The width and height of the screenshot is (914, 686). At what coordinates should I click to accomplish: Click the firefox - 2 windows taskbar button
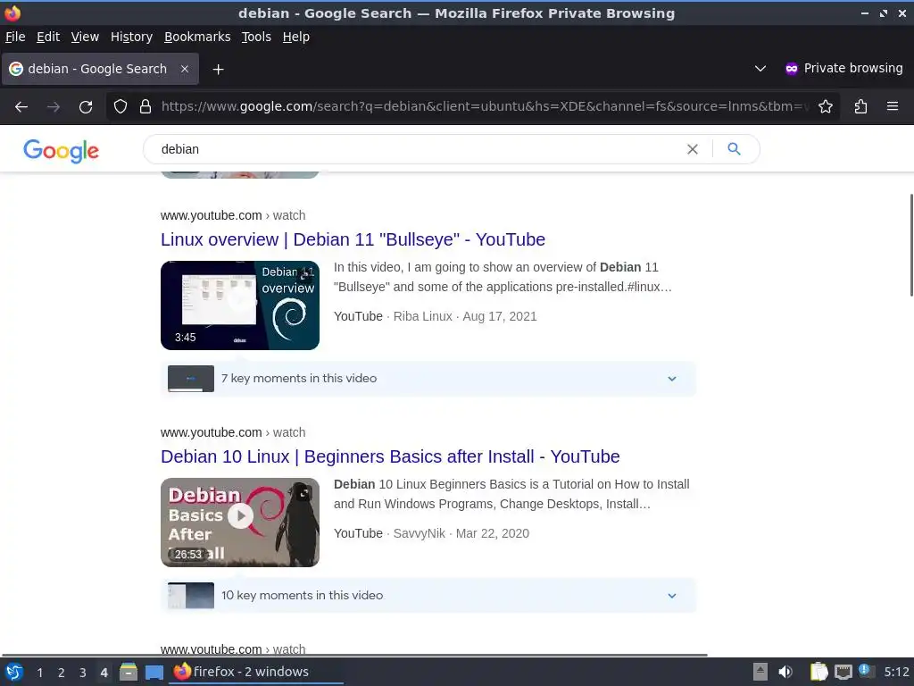click(256, 672)
